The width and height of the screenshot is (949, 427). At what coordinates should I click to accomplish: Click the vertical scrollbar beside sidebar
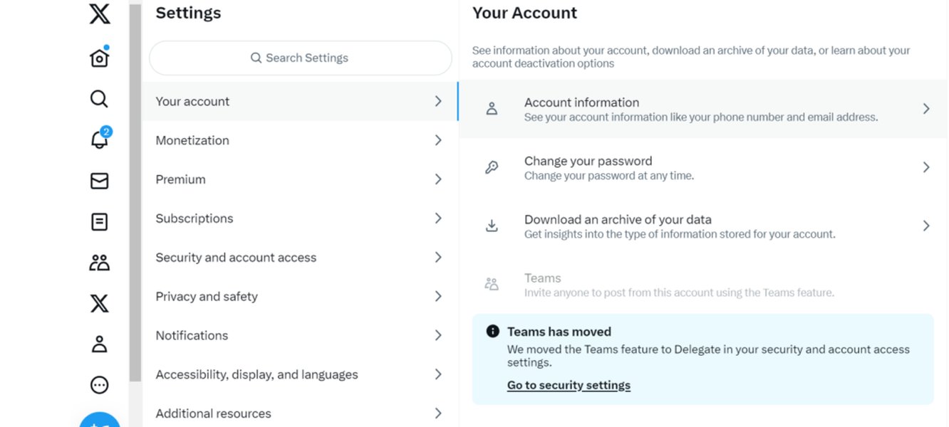pos(135,192)
